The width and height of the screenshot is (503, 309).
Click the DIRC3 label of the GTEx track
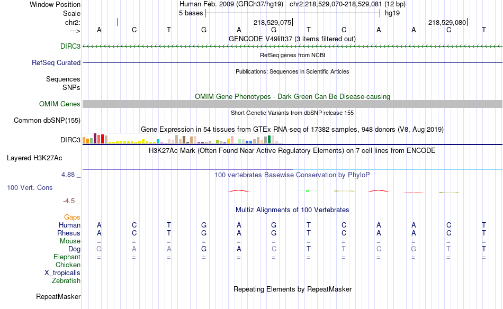[x=70, y=140]
